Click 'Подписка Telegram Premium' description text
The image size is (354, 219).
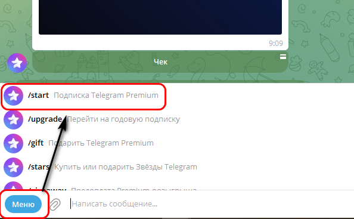click(x=106, y=95)
